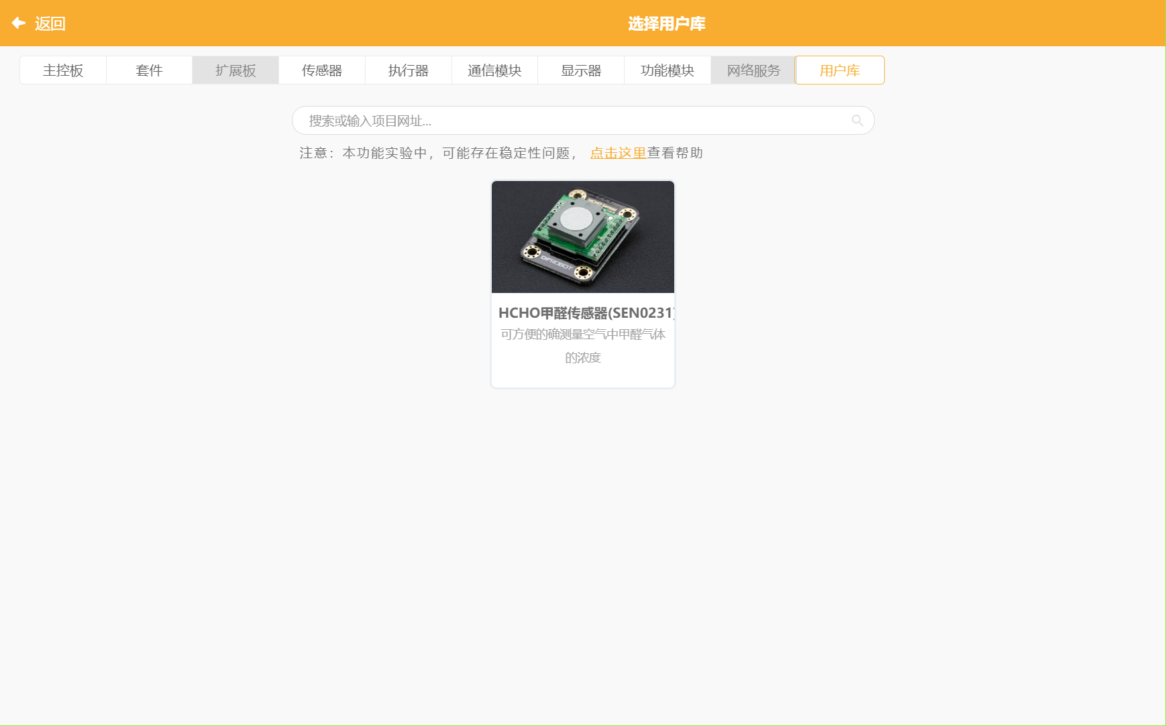Viewport: 1166px width, 726px height.
Task: Click the 返回 back button text
Action: click(50, 23)
